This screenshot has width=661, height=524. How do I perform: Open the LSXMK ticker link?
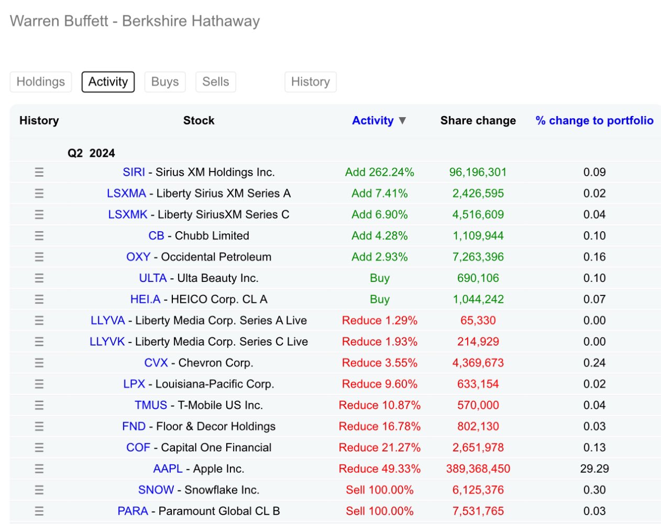coord(128,214)
